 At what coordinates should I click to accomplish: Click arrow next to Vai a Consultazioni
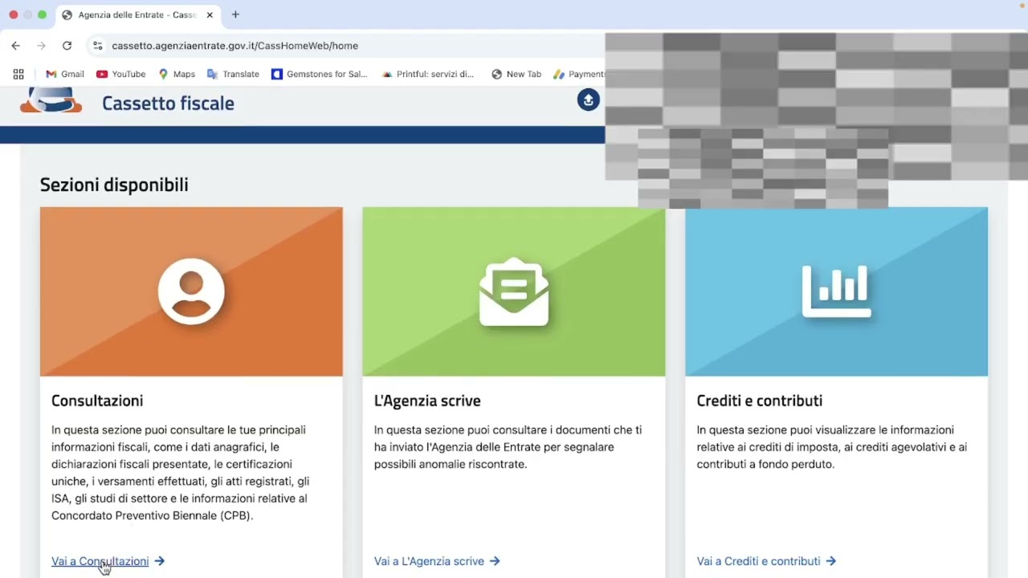click(159, 561)
